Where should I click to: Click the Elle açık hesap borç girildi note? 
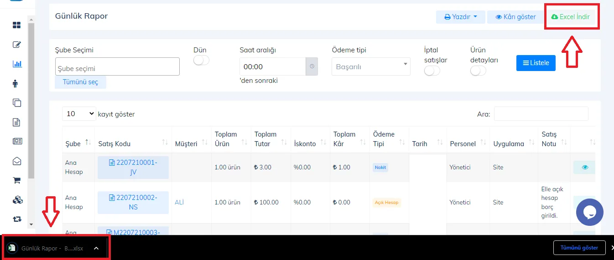pos(553,202)
